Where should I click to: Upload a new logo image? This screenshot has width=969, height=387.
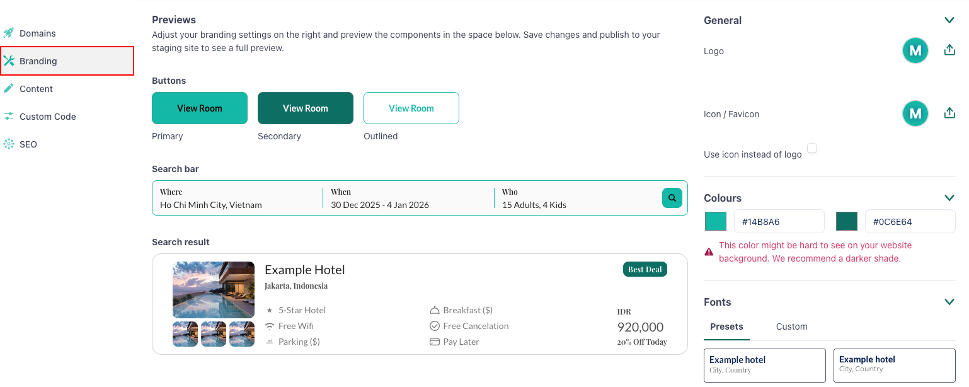coord(949,50)
